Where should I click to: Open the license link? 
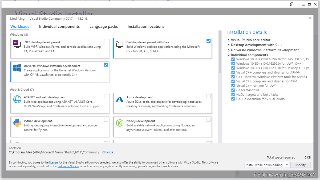coord(53,162)
